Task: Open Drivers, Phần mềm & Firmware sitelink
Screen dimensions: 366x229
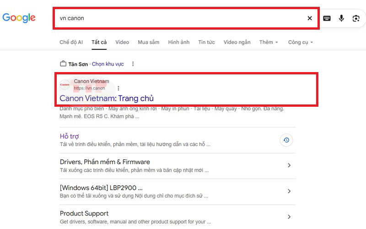Action: pos(105,162)
